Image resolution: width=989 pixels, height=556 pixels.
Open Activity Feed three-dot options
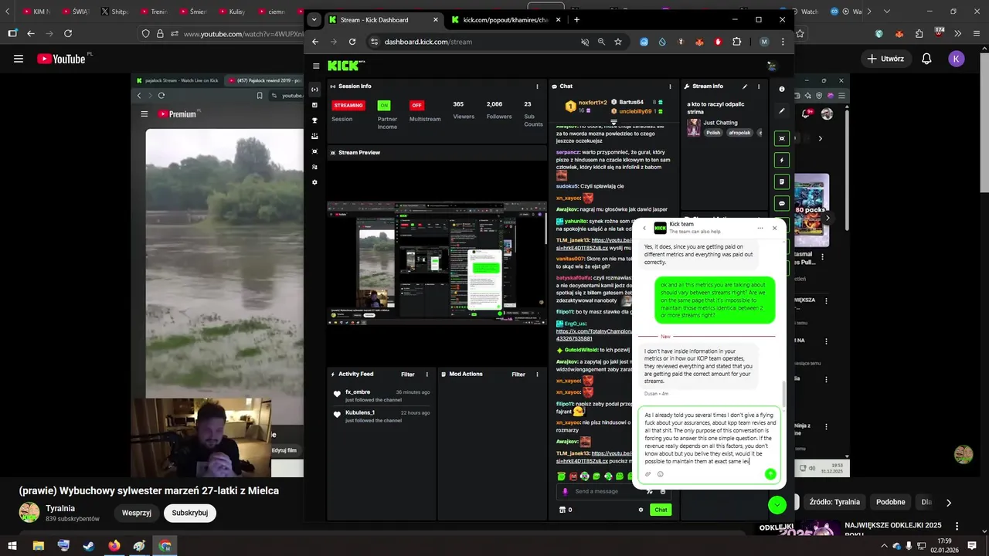[427, 375]
